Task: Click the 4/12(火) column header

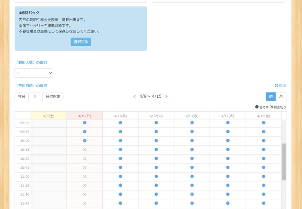Action: [x=156, y=116]
